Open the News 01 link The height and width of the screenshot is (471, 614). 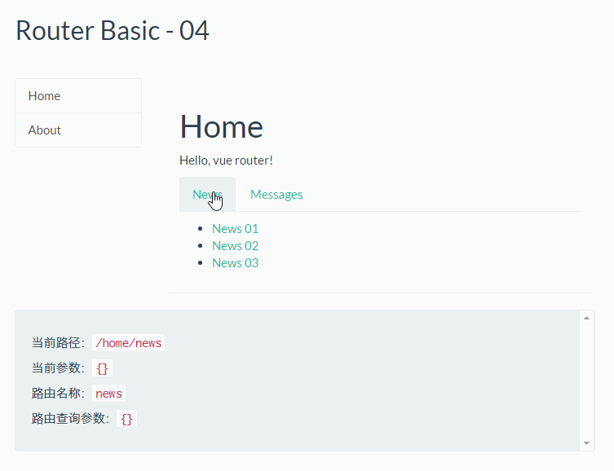pos(235,229)
